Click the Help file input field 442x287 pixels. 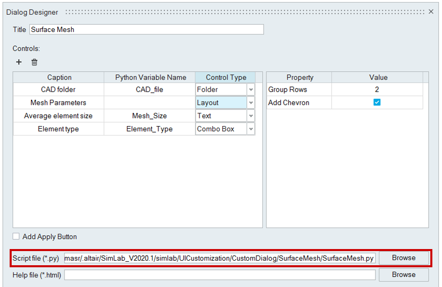[x=219, y=275]
